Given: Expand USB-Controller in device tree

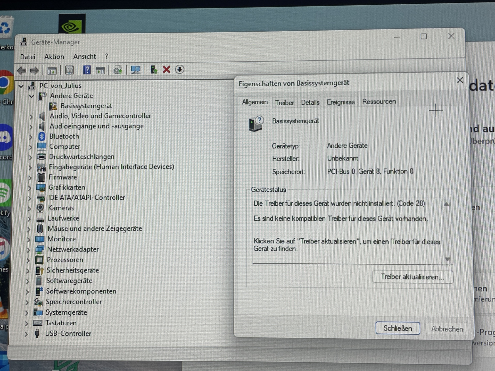Looking at the screenshot, I should [26, 334].
